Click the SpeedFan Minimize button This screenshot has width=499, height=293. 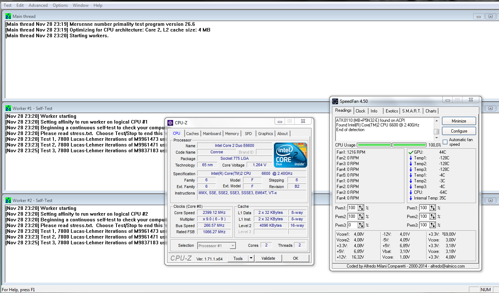coord(459,121)
